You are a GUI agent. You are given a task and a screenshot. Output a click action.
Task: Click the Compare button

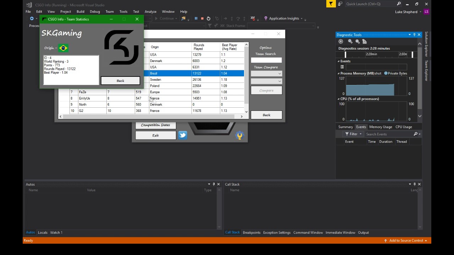pos(266,90)
